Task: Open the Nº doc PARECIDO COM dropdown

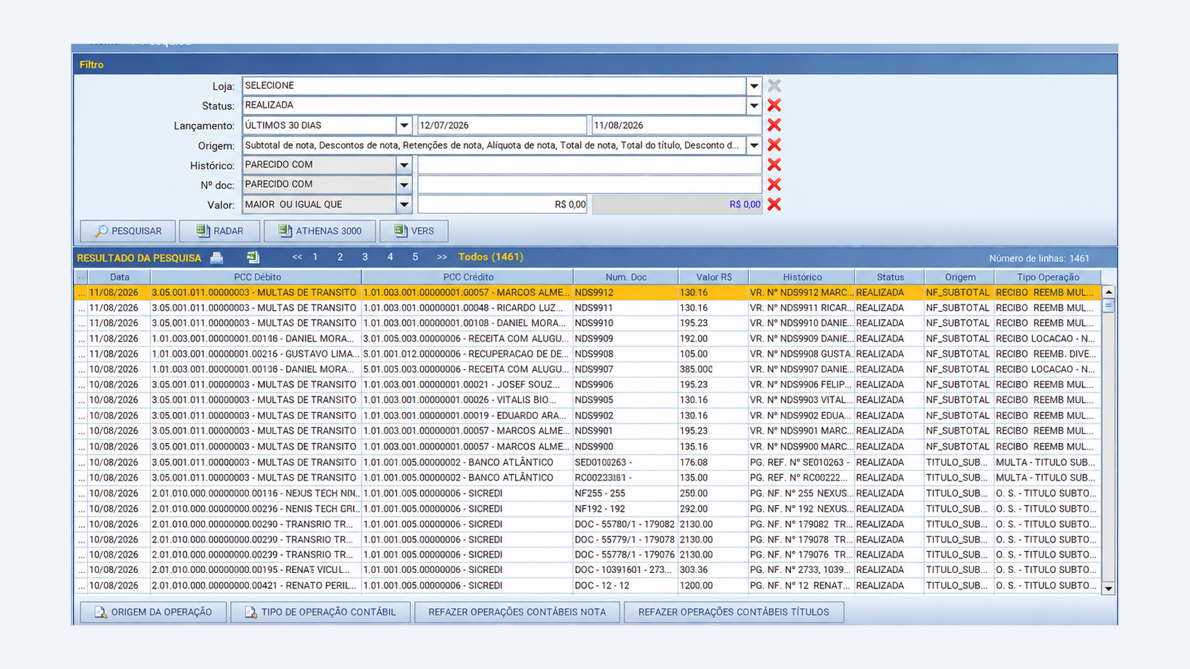Action: [x=404, y=185]
